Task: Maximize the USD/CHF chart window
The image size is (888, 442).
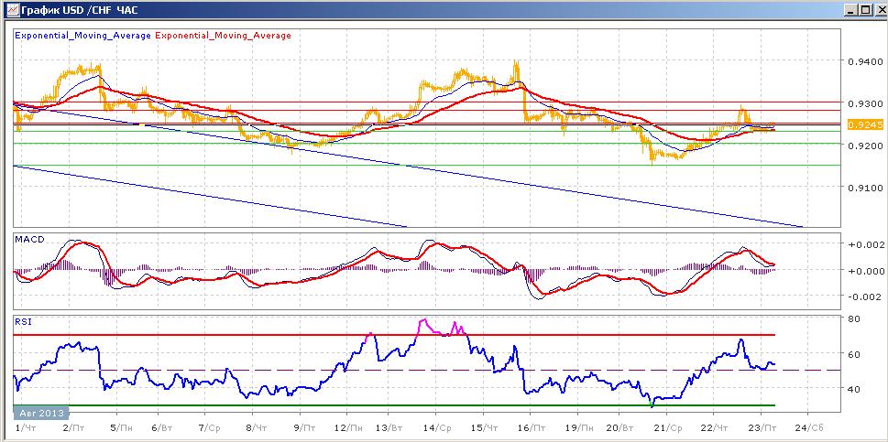Action: (865, 10)
